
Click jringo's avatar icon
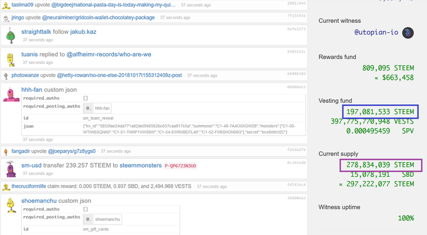(x=6, y=18)
